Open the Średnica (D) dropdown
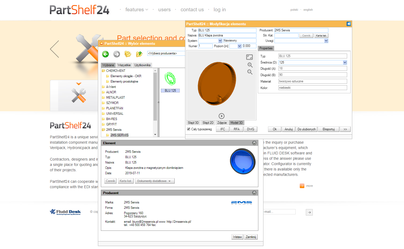This screenshot has width=404, height=249. (x=345, y=62)
